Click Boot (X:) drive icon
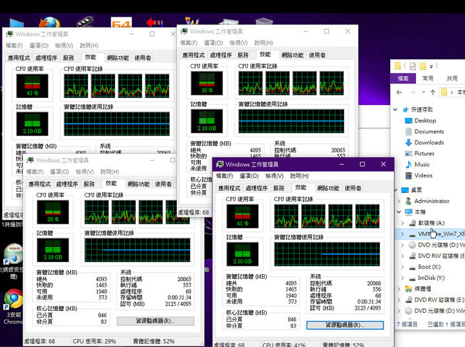The height and width of the screenshot is (347, 465). click(412, 267)
